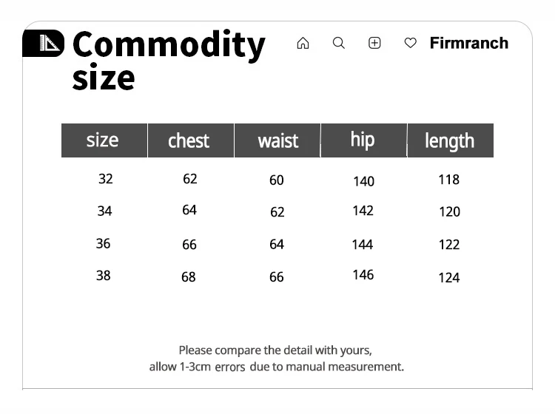Select the chest column header
Viewport: 555px width, 414px height.
189,140
